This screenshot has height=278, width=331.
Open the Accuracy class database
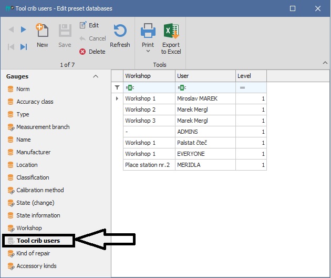[35, 102]
